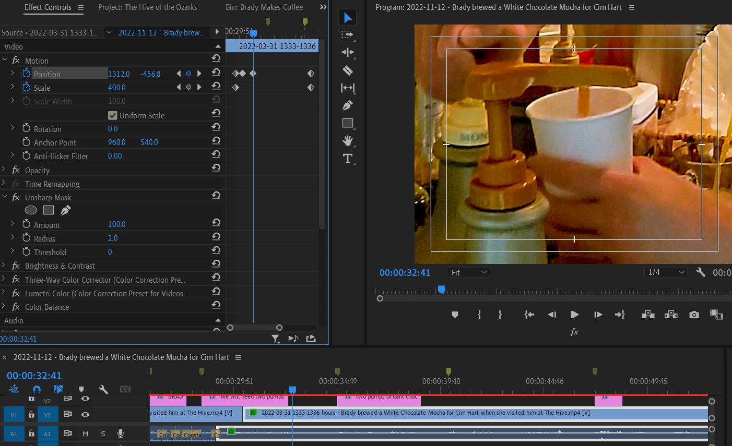This screenshot has height=446, width=732.
Task: Add marker in timeline panel
Action: 81,389
